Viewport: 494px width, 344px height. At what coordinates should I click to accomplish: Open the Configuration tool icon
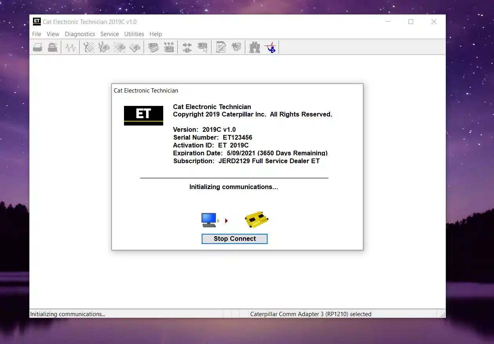[169, 48]
